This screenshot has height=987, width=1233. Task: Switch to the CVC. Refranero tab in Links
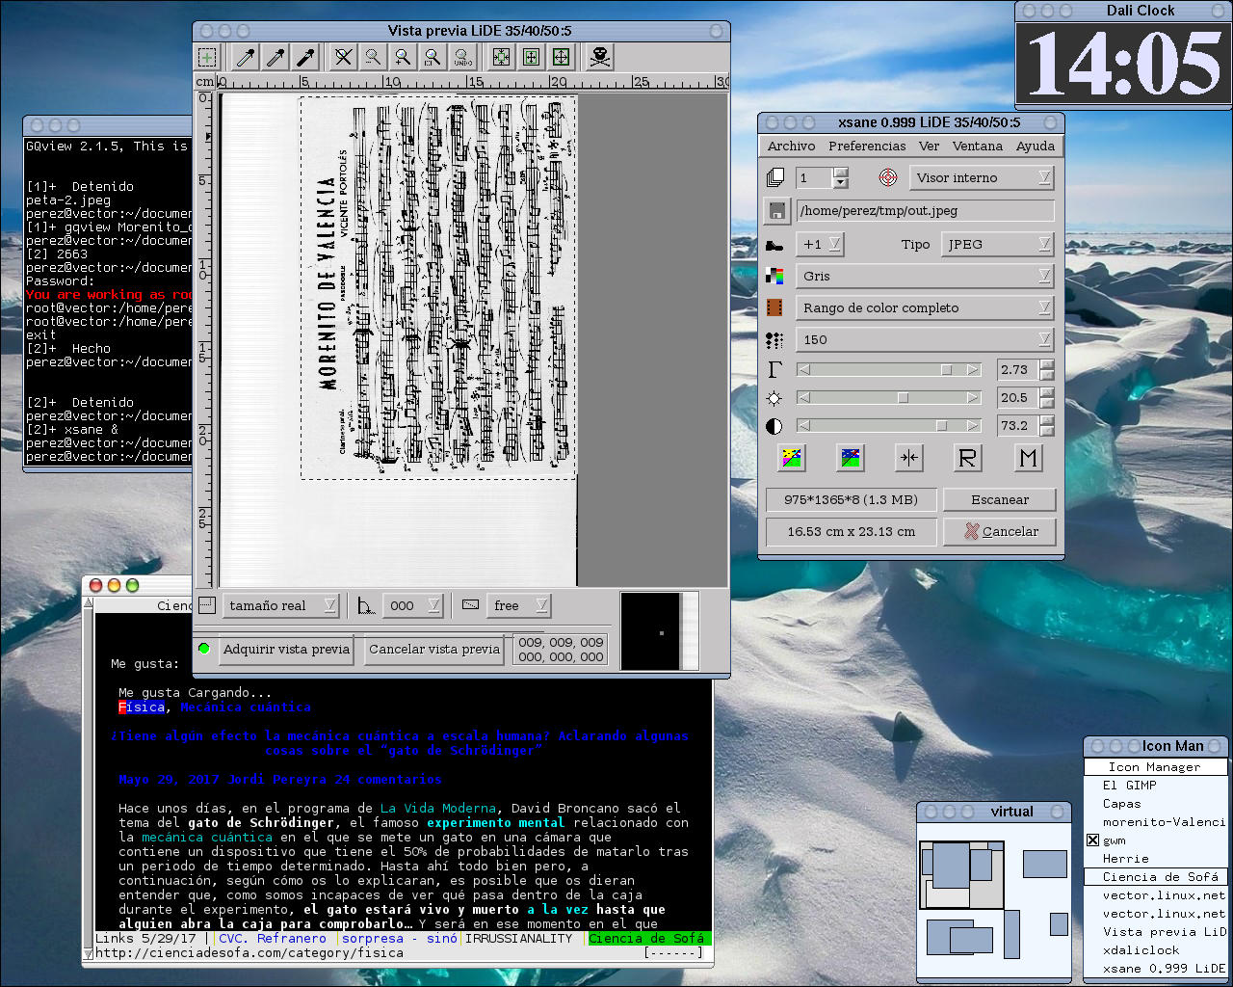(x=273, y=938)
